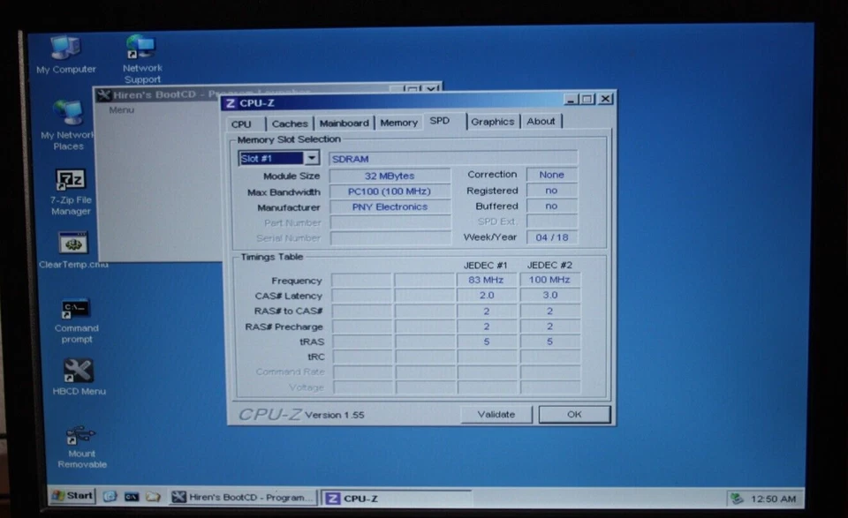Click the 32 MBytes module size value
Screen dimensions: 848x518
pos(390,176)
